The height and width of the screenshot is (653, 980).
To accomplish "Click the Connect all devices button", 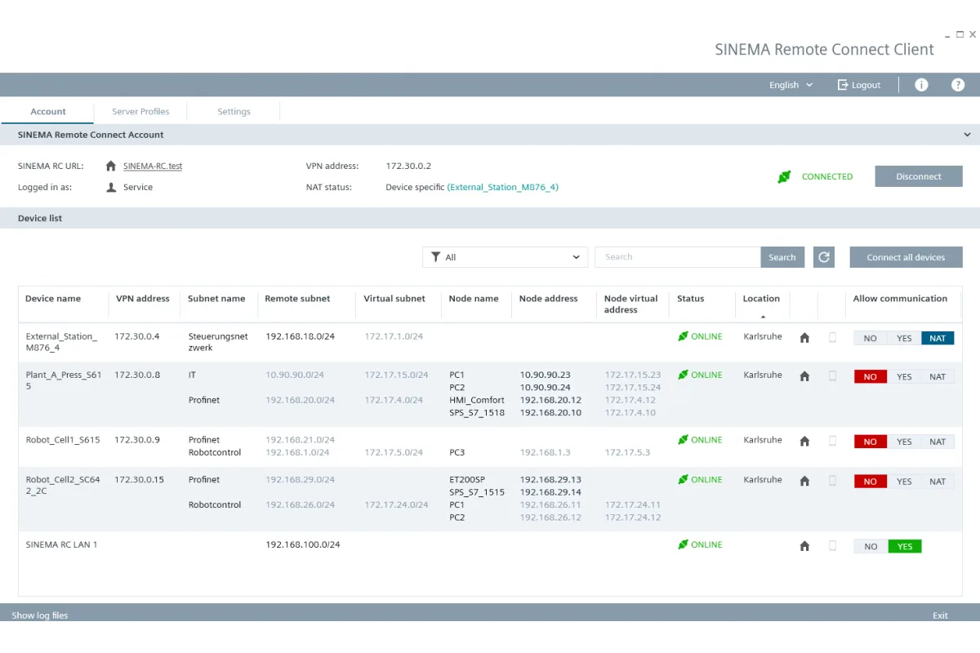I will pyautogui.click(x=906, y=257).
